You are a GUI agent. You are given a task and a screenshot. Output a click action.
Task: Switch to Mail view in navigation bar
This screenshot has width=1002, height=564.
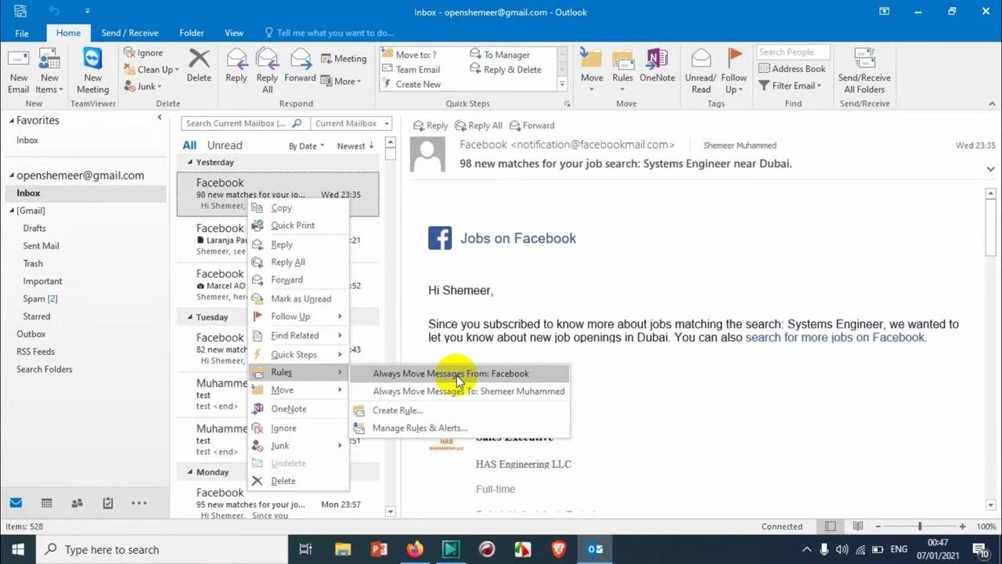coord(16,503)
